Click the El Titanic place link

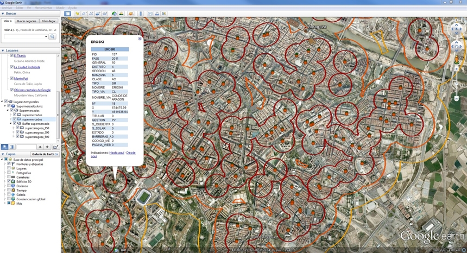pos(20,56)
